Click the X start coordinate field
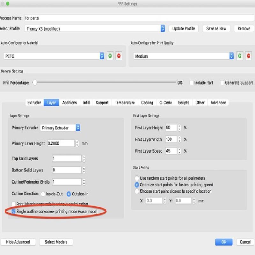The width and height of the screenshot is (255, 255). (154, 201)
